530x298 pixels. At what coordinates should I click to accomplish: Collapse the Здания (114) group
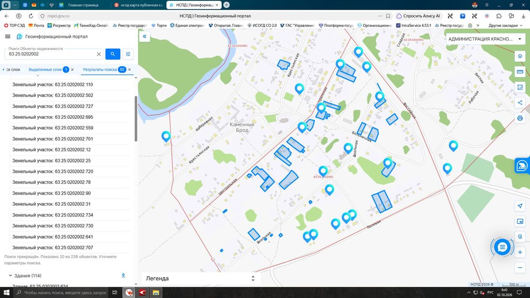pyautogui.click(x=10, y=275)
